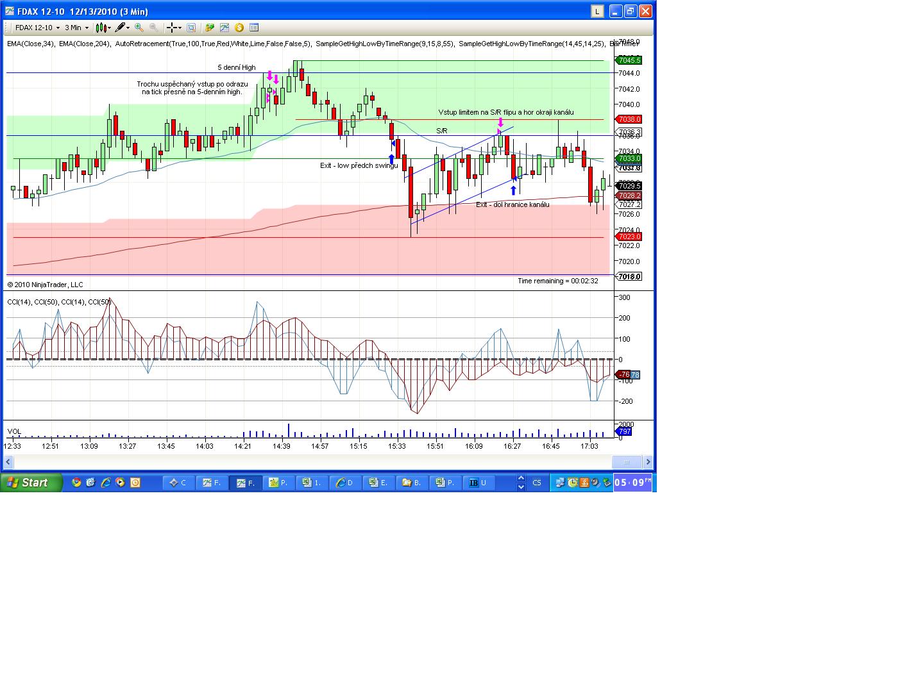Image resolution: width=898 pixels, height=673 pixels.
Task: Open the cursor type dropdown arrow
Action: pyautogui.click(x=180, y=28)
